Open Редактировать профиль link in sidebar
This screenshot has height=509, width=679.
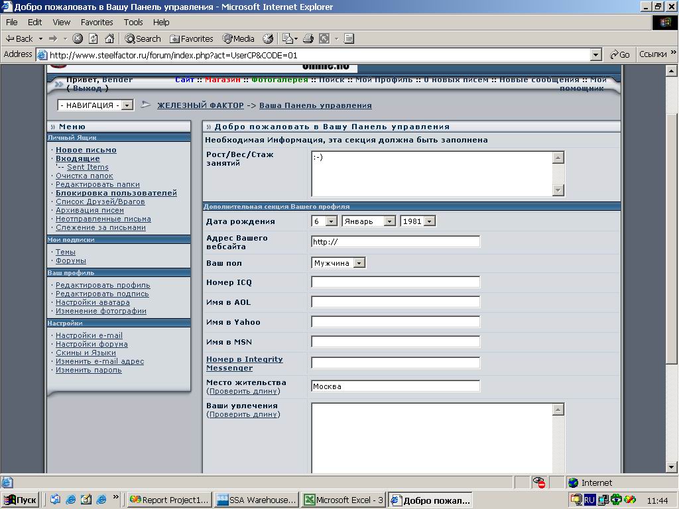tap(102, 285)
